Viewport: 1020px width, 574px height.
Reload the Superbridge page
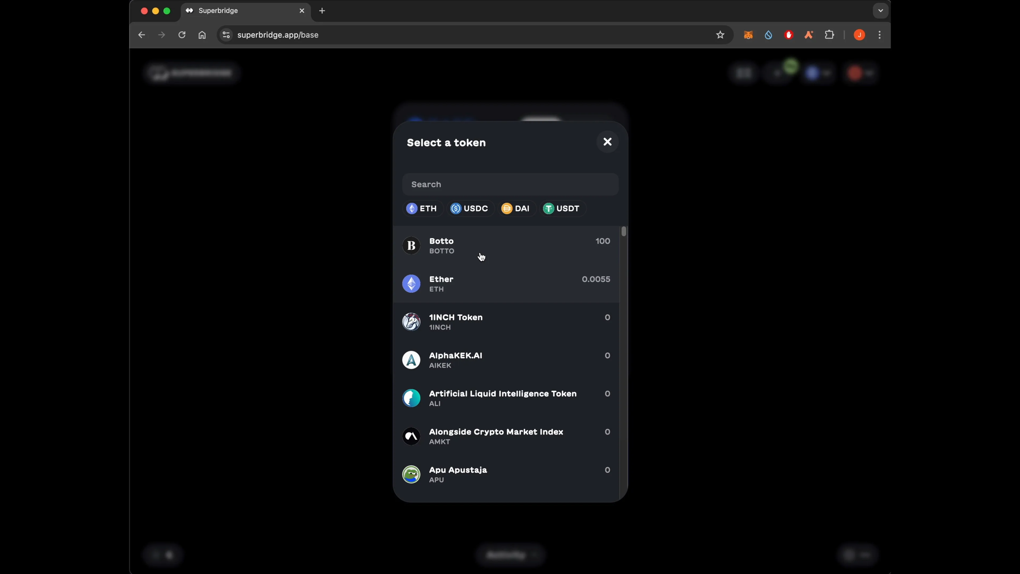click(182, 35)
